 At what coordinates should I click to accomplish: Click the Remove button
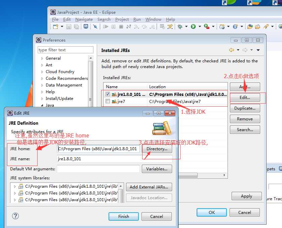245,119
